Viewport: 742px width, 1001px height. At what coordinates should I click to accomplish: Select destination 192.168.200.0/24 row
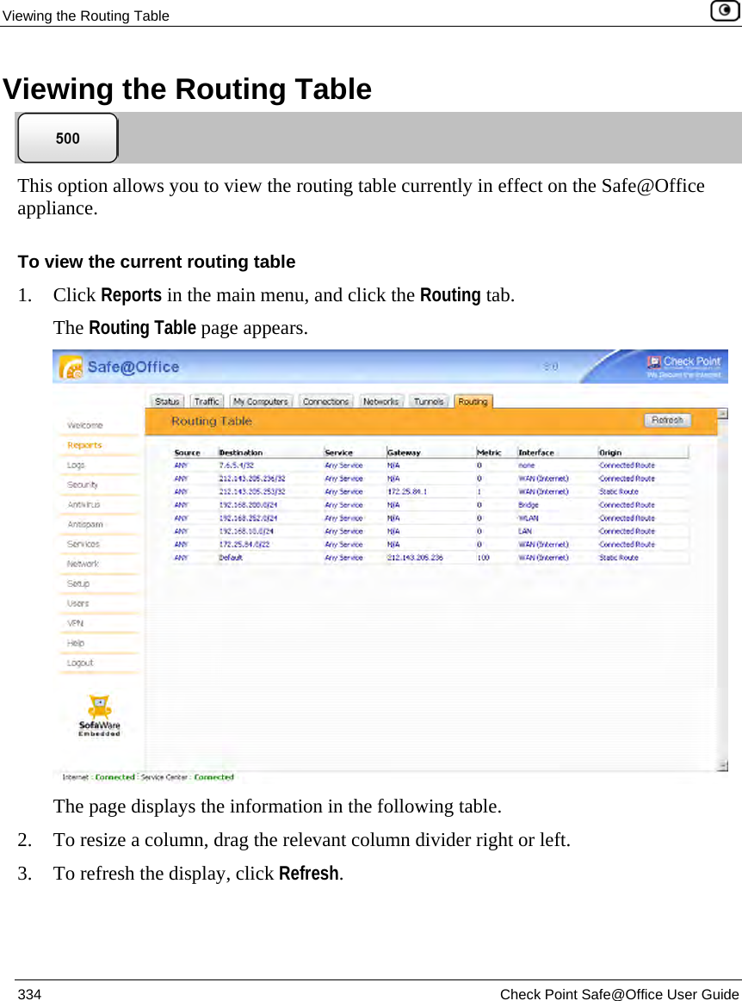(430, 505)
